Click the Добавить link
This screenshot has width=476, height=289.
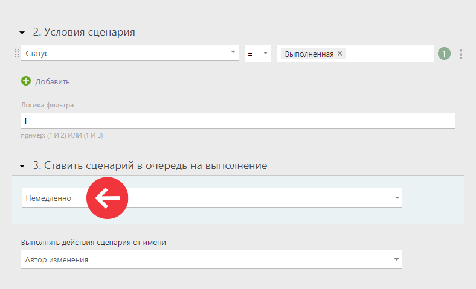tap(53, 81)
